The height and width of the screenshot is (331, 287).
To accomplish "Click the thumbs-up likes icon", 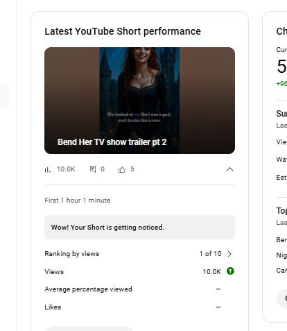I will point(122,169).
